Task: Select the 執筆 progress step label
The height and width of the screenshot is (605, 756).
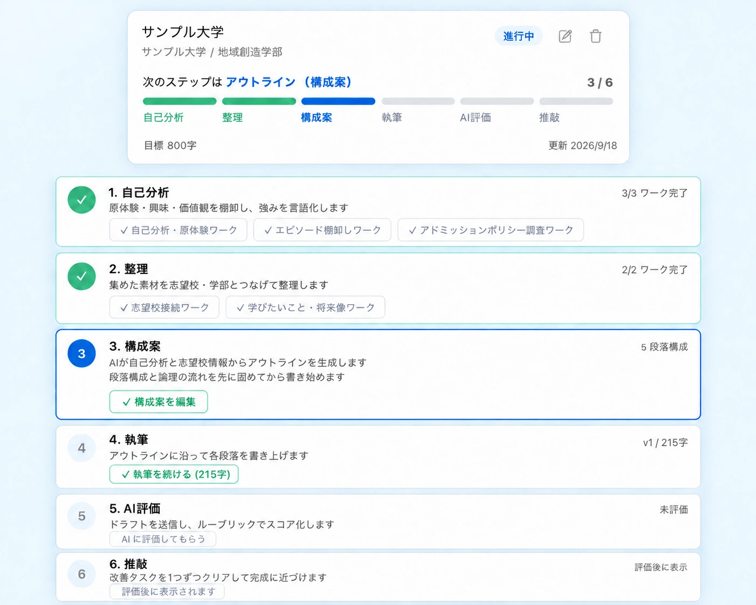Action: [391, 118]
